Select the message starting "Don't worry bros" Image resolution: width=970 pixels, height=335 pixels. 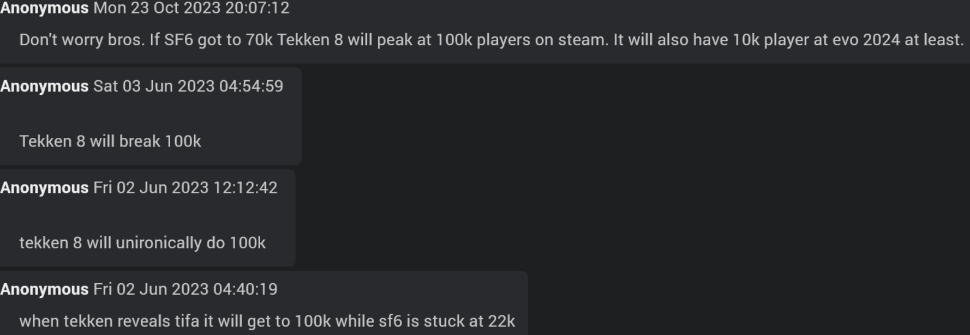click(492, 40)
